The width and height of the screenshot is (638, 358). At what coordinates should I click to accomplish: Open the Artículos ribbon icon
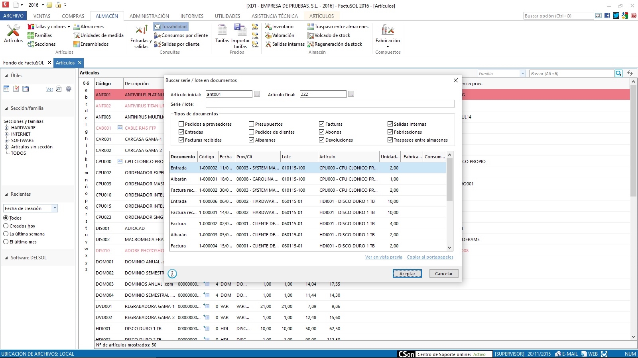click(x=13, y=34)
